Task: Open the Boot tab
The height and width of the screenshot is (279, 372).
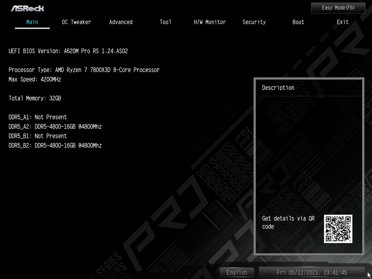Action: click(298, 22)
